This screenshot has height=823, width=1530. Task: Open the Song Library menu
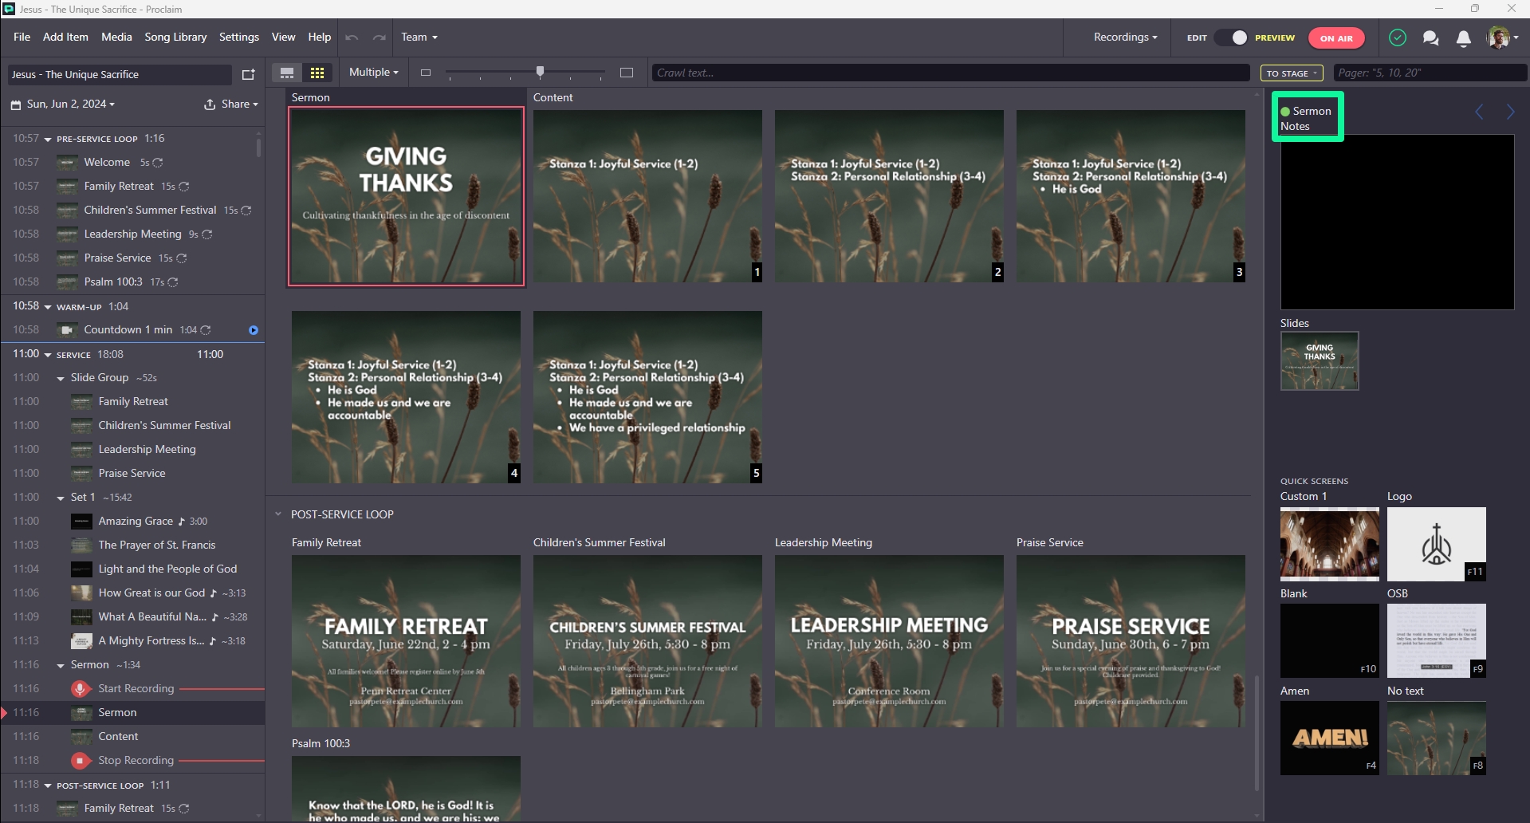[175, 37]
